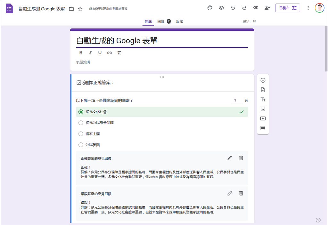
Task: Apply italic to the form title
Action: point(90,53)
